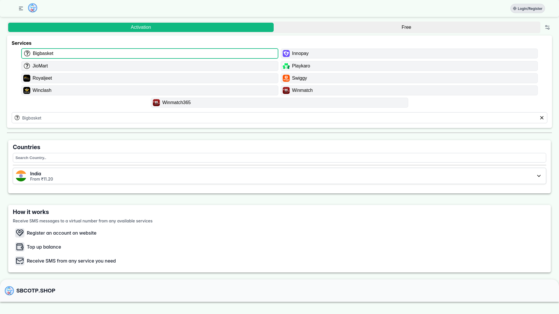Click the Playkaro clover icon

(x=286, y=66)
